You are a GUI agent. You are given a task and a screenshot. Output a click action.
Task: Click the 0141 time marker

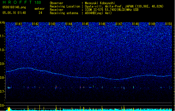point(19,24)
